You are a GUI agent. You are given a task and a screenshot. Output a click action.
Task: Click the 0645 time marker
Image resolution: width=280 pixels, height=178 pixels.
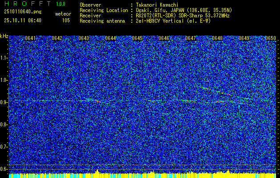coord(137,38)
